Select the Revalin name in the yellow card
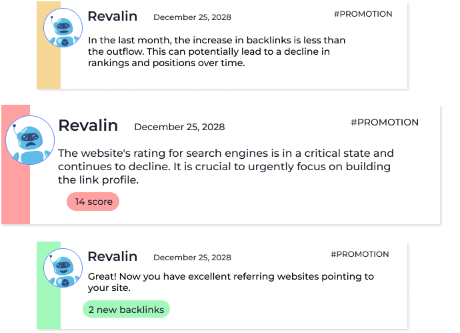The image size is (460, 333). click(x=113, y=16)
